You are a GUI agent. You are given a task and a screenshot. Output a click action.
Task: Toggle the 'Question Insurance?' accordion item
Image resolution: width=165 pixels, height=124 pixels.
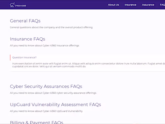[24, 58]
